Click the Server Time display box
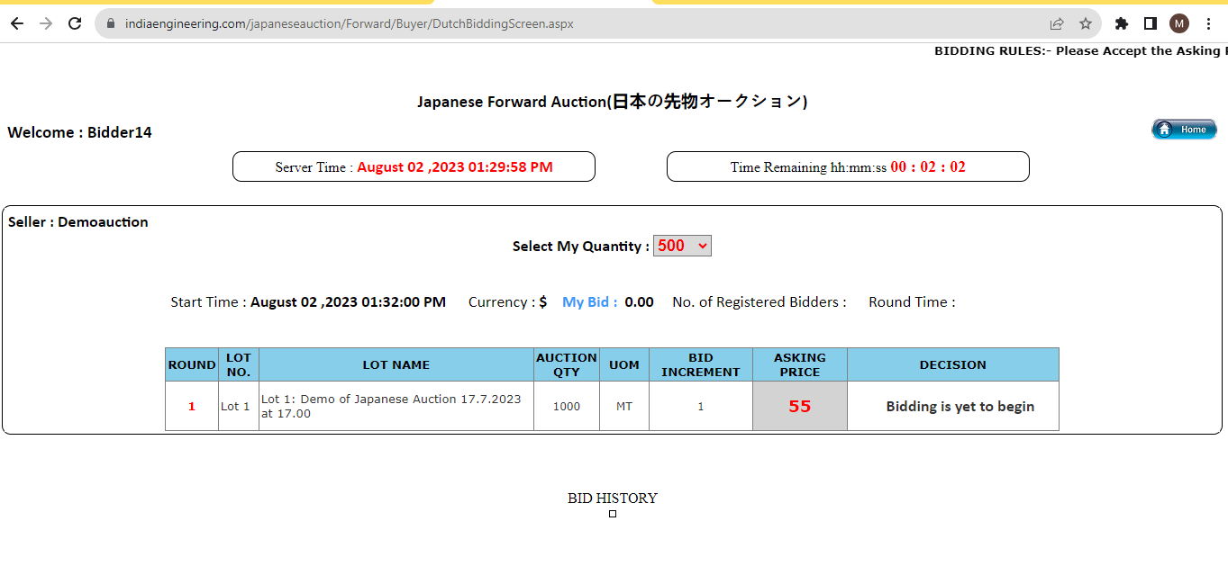This screenshot has height=584, width=1228. [414, 166]
